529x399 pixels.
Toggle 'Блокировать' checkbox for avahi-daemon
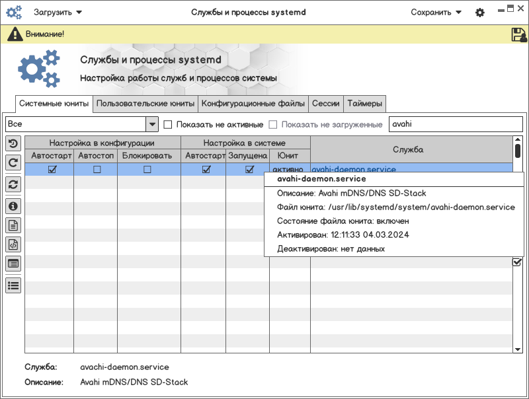[x=147, y=170]
